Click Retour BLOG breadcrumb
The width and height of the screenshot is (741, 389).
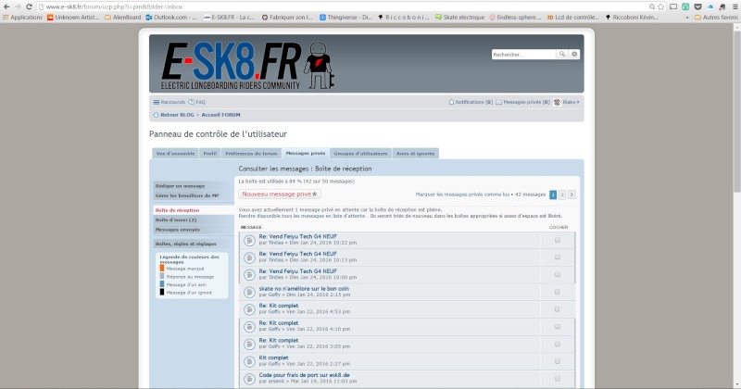[174, 115]
